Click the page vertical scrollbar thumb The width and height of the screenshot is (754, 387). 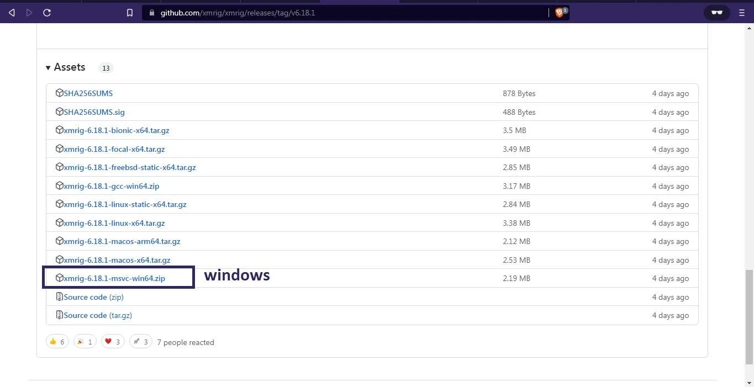click(x=750, y=317)
